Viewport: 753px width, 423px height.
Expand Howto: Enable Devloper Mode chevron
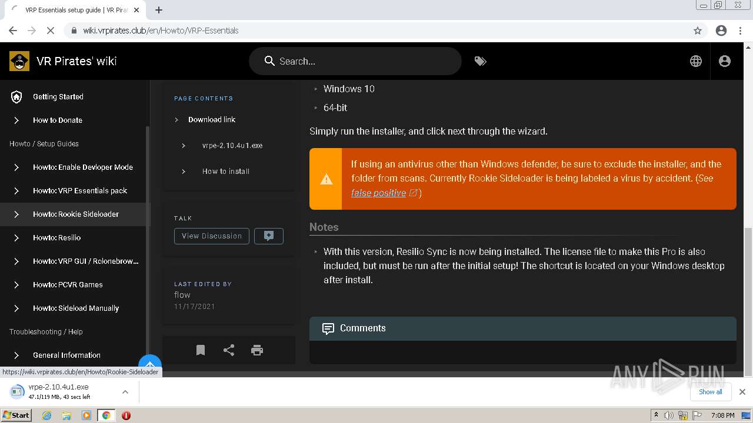(x=16, y=167)
